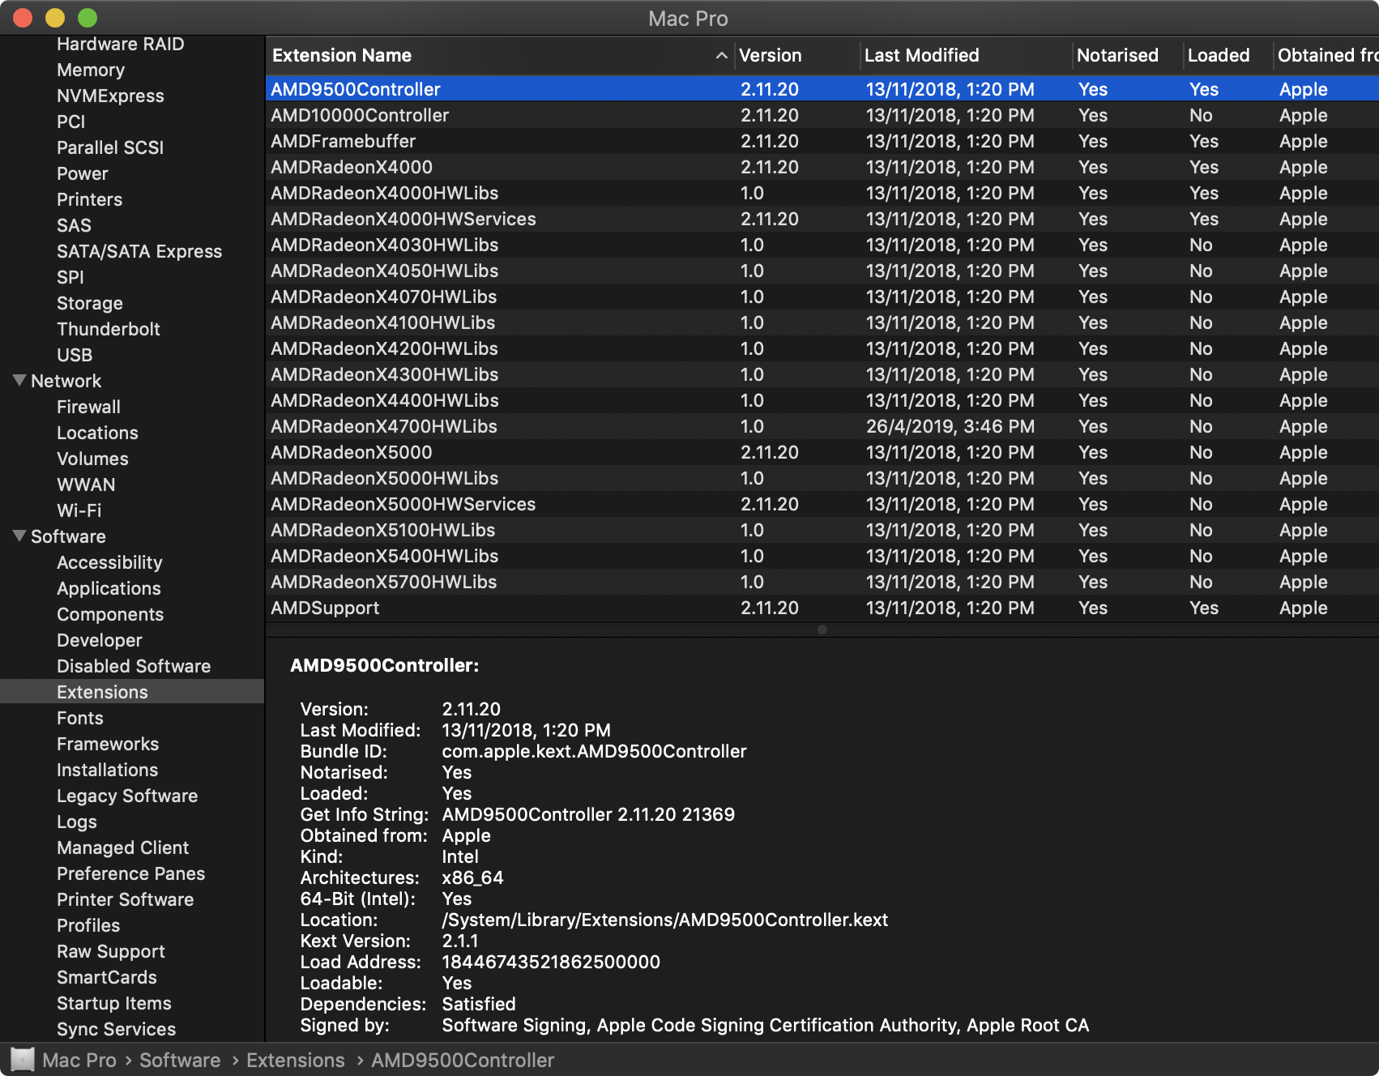This screenshot has width=1379, height=1076.
Task: Select Frameworks in sidebar
Action: tap(108, 744)
